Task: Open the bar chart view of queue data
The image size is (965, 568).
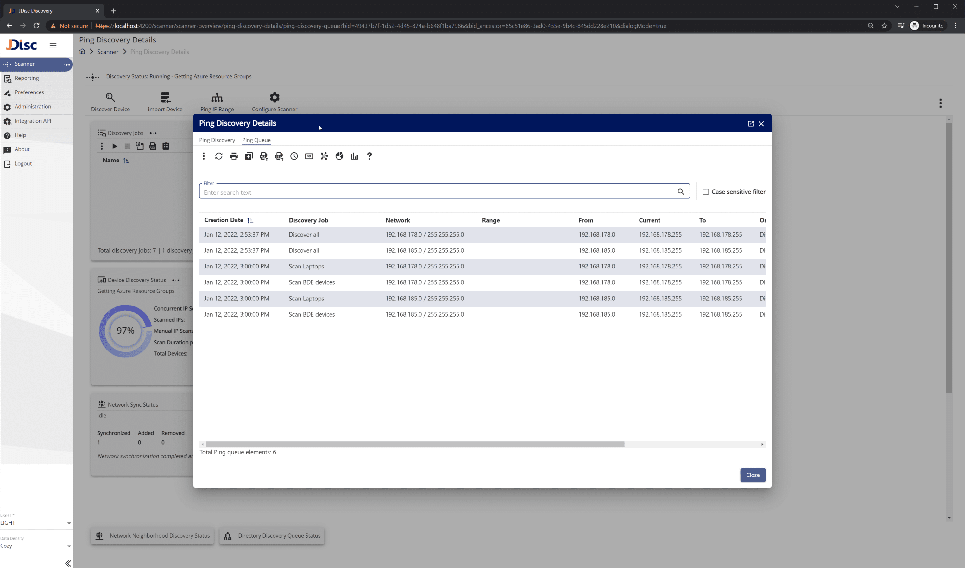Action: click(x=354, y=156)
